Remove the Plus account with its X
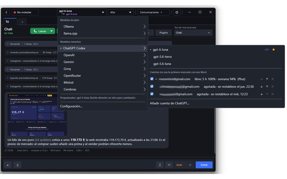 pos(273,79)
